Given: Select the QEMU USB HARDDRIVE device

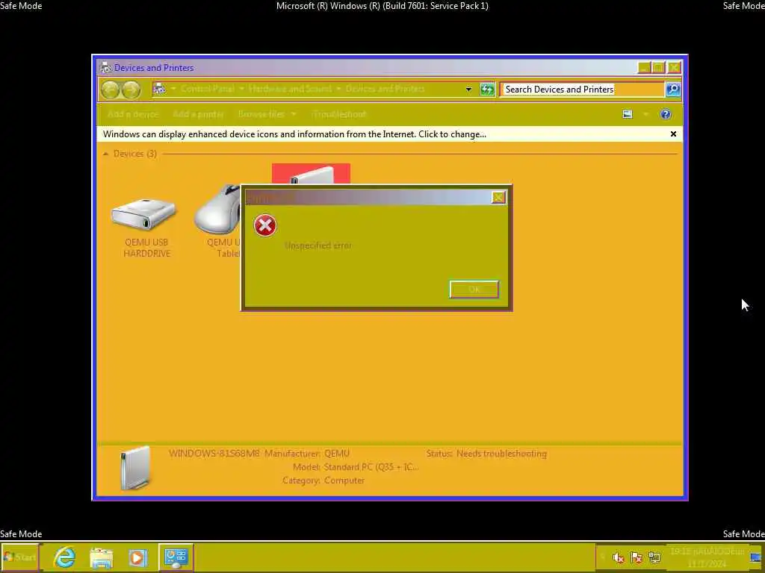Looking at the screenshot, I should coord(146,227).
